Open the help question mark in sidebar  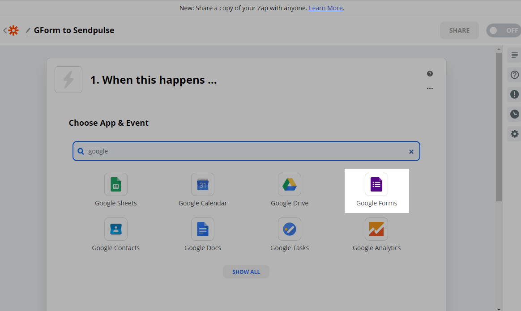click(514, 75)
